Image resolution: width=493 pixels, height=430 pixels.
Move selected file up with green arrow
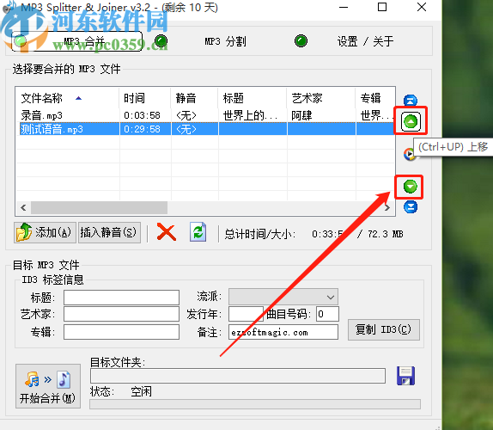411,121
